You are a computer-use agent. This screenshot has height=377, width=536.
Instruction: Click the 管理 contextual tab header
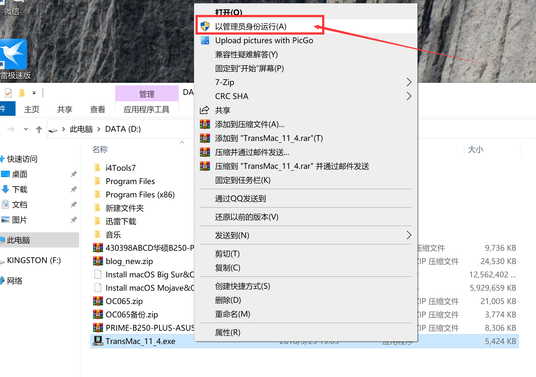click(147, 94)
